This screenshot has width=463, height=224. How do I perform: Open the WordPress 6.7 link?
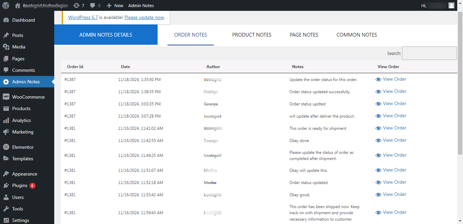pos(83,17)
